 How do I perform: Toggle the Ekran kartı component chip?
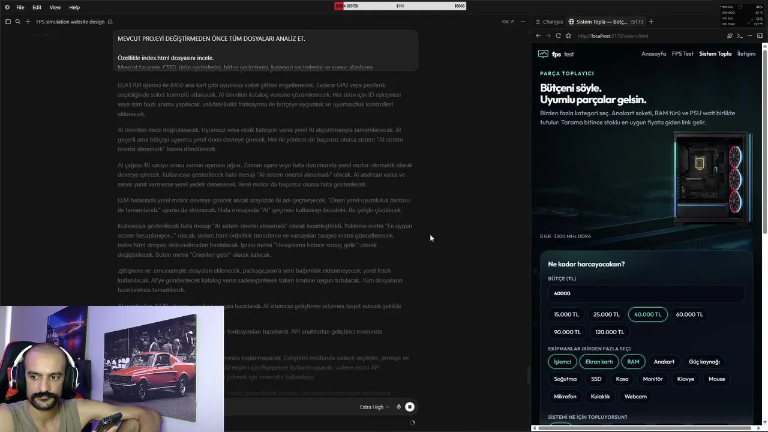(599, 362)
